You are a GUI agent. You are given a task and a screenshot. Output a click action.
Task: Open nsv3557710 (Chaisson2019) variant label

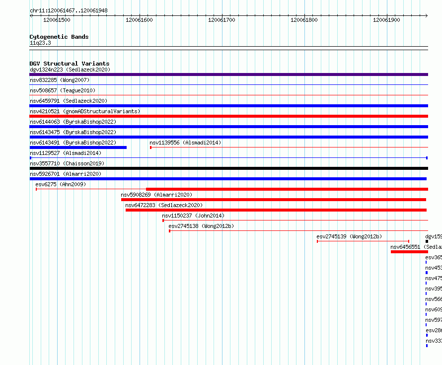pyautogui.click(x=67, y=163)
